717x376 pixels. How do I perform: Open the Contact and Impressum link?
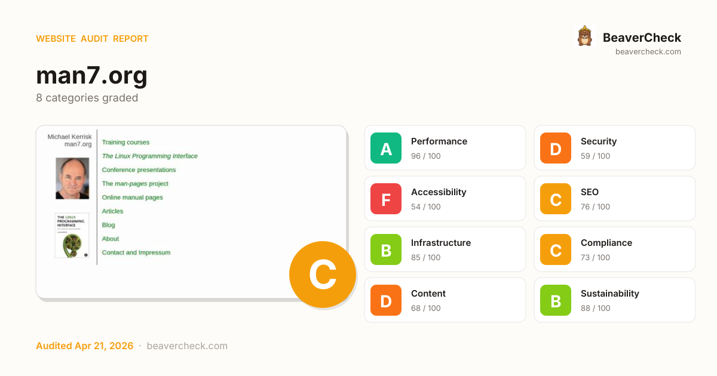136,252
